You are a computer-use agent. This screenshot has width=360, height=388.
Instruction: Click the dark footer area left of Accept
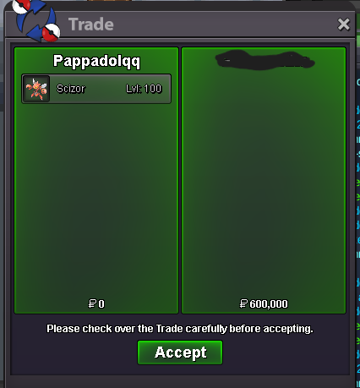pos(74,353)
